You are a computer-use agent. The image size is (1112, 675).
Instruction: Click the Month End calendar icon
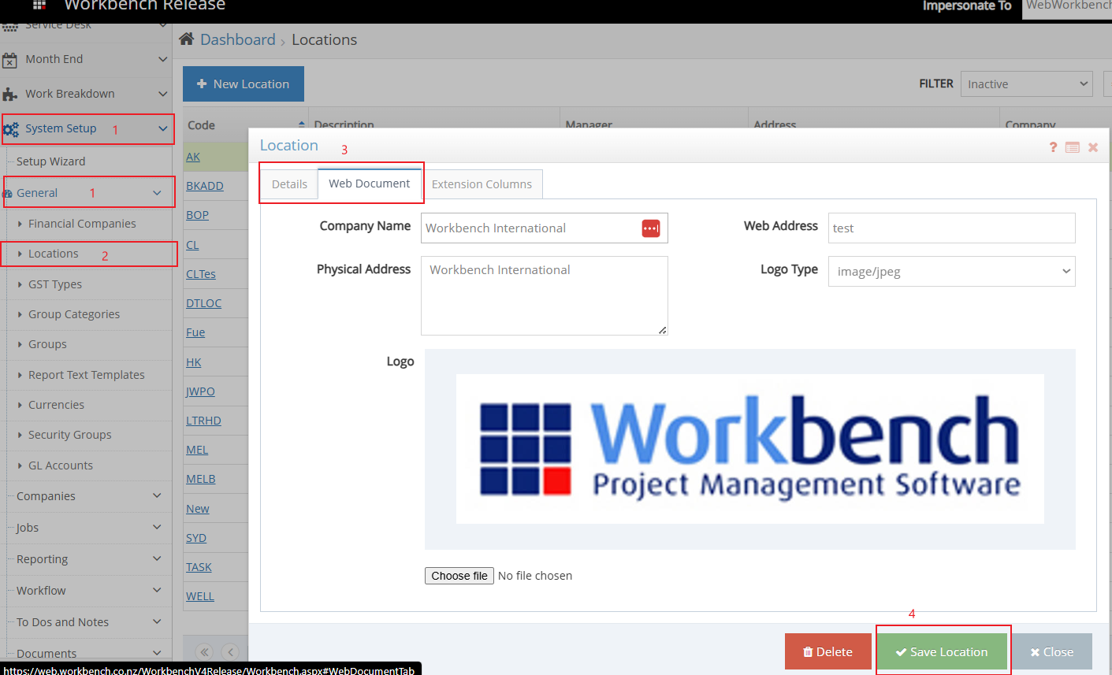(x=9, y=60)
